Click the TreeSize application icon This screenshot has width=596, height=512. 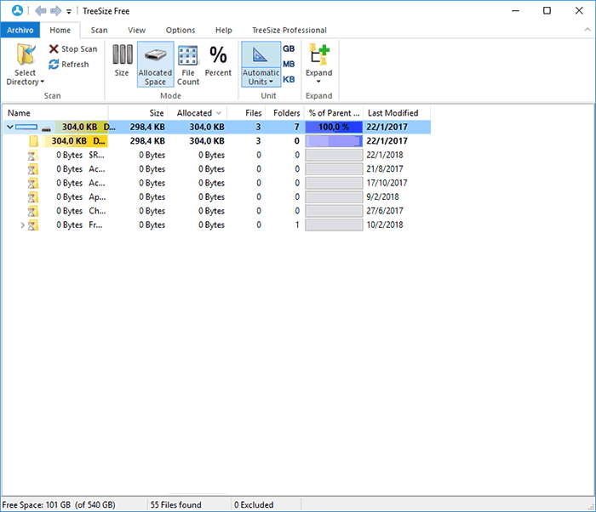coord(17,11)
